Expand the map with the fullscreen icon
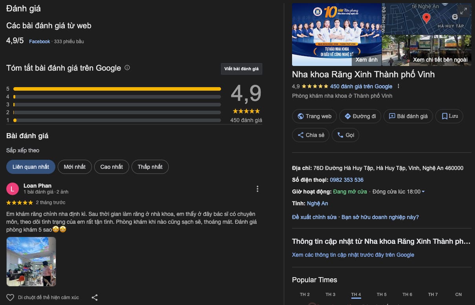475x305 pixels. coord(464,11)
